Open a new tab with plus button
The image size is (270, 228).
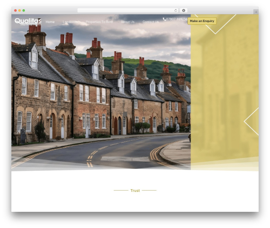point(256,12)
